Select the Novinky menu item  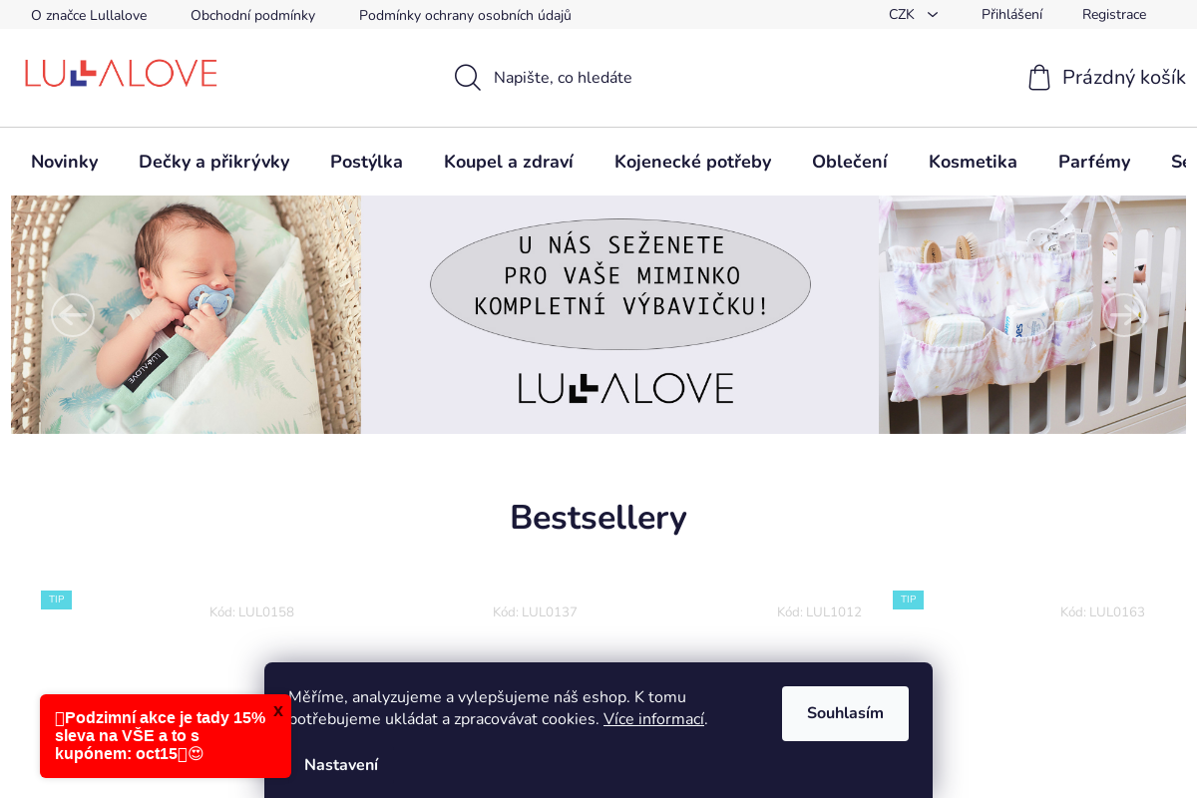click(x=65, y=162)
